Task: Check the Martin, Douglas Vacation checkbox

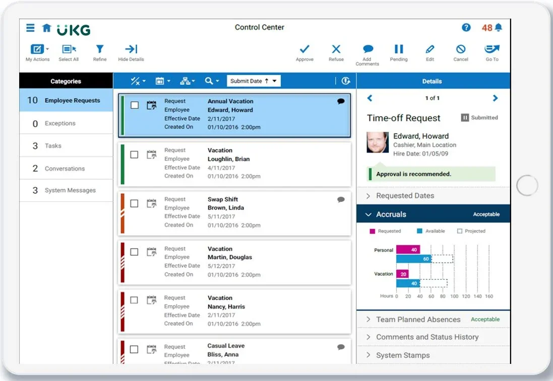Action: click(135, 252)
